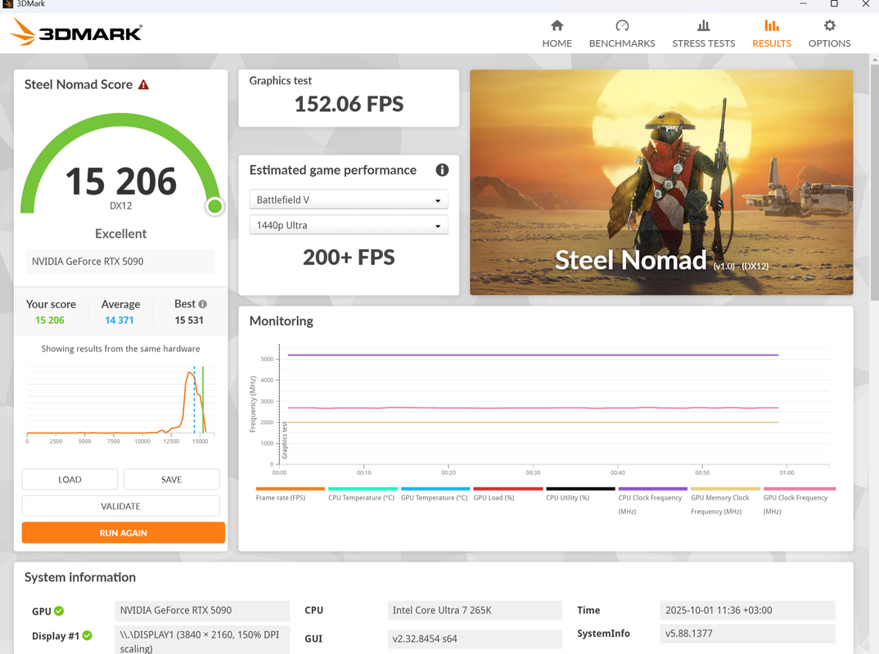Click the 00:30 timeline tick in Monitoring
Screen dimensions: 879x654
533,473
